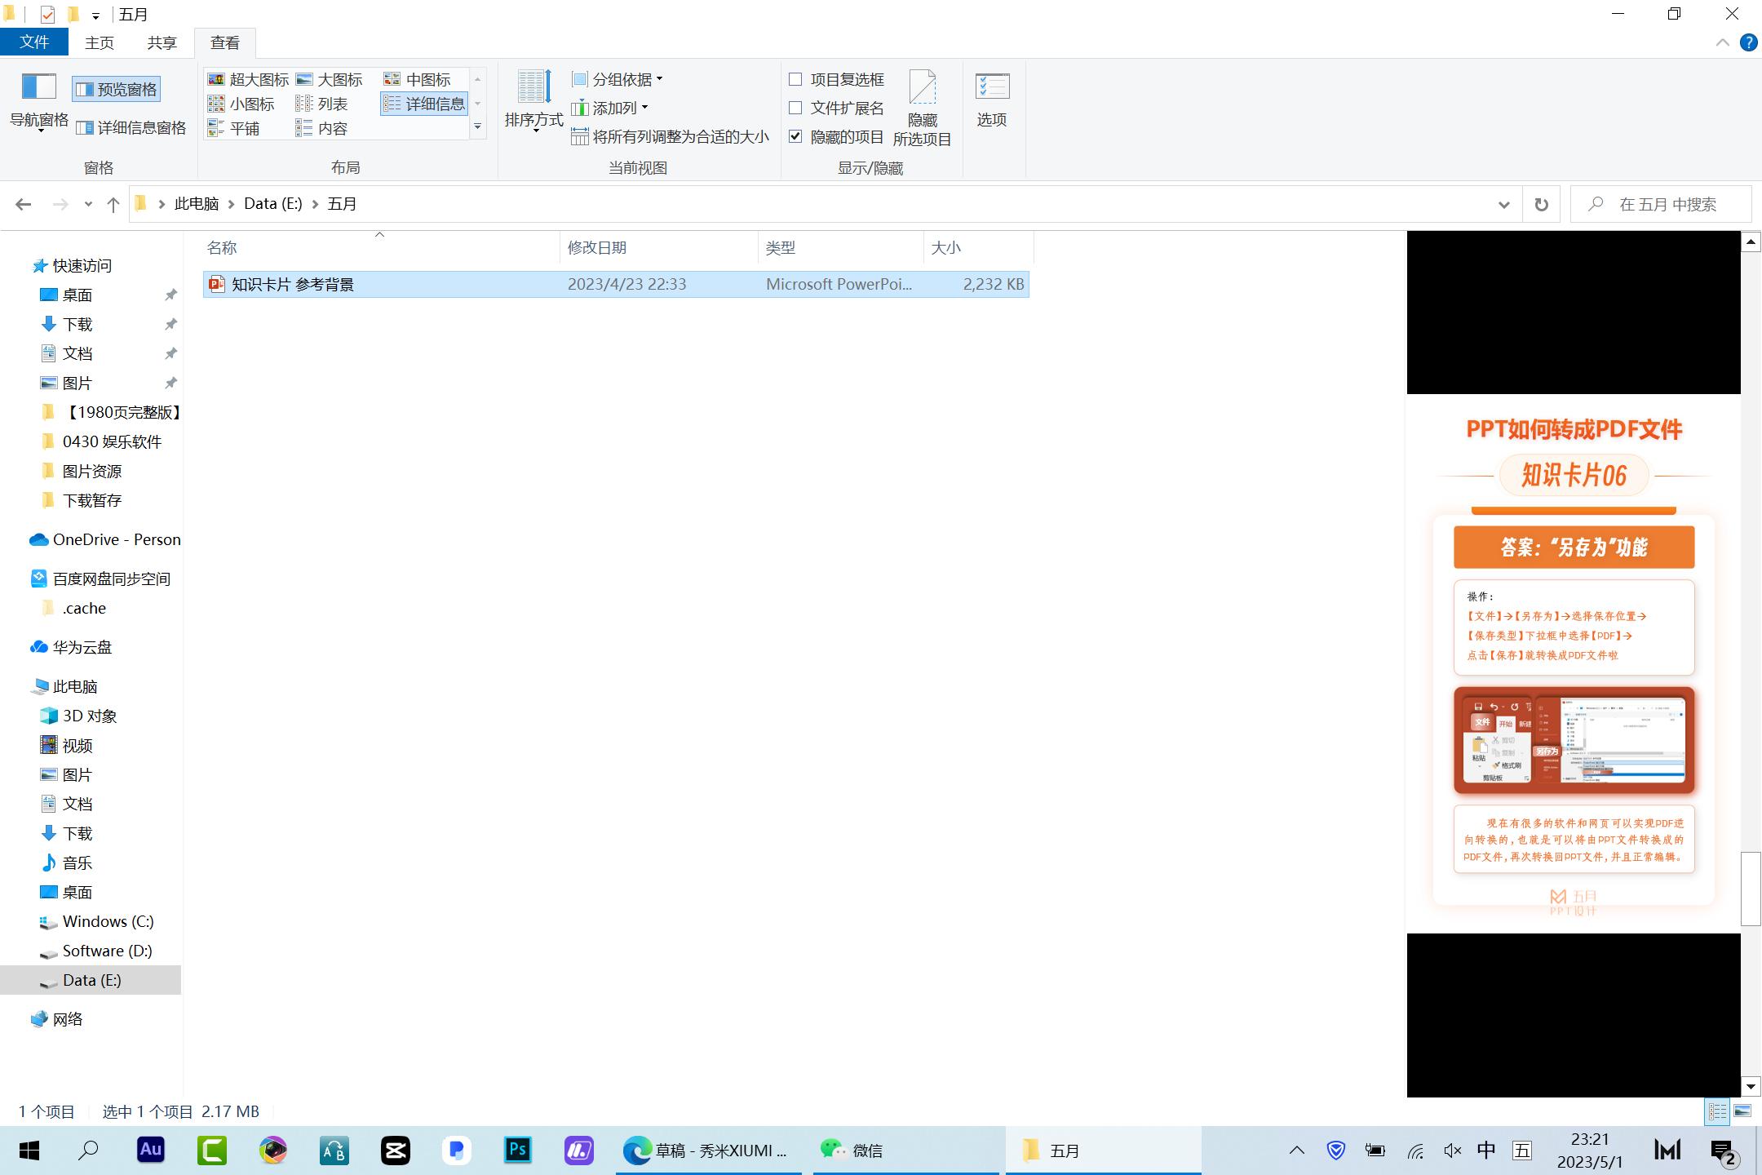Navigate to Data (E:) via breadcrumb
Viewport: 1762px width, 1175px height.
point(272,203)
